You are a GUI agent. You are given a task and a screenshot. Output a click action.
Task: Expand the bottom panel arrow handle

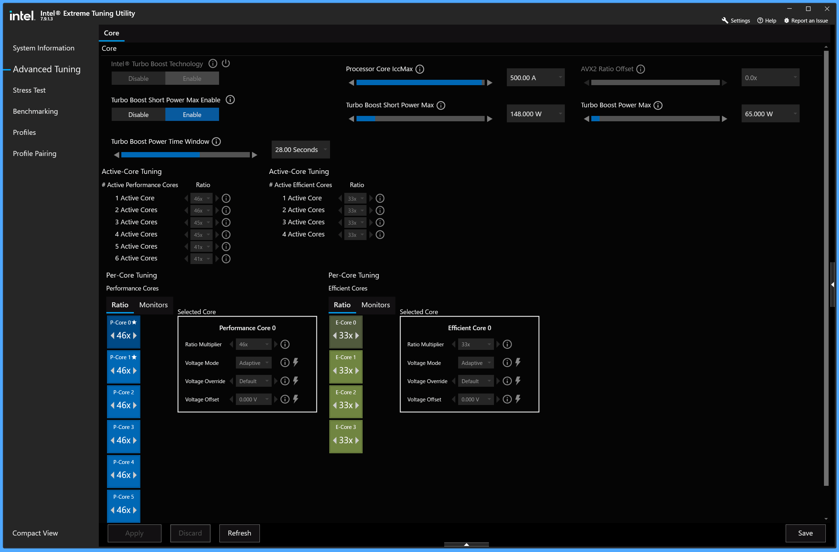[466, 544]
